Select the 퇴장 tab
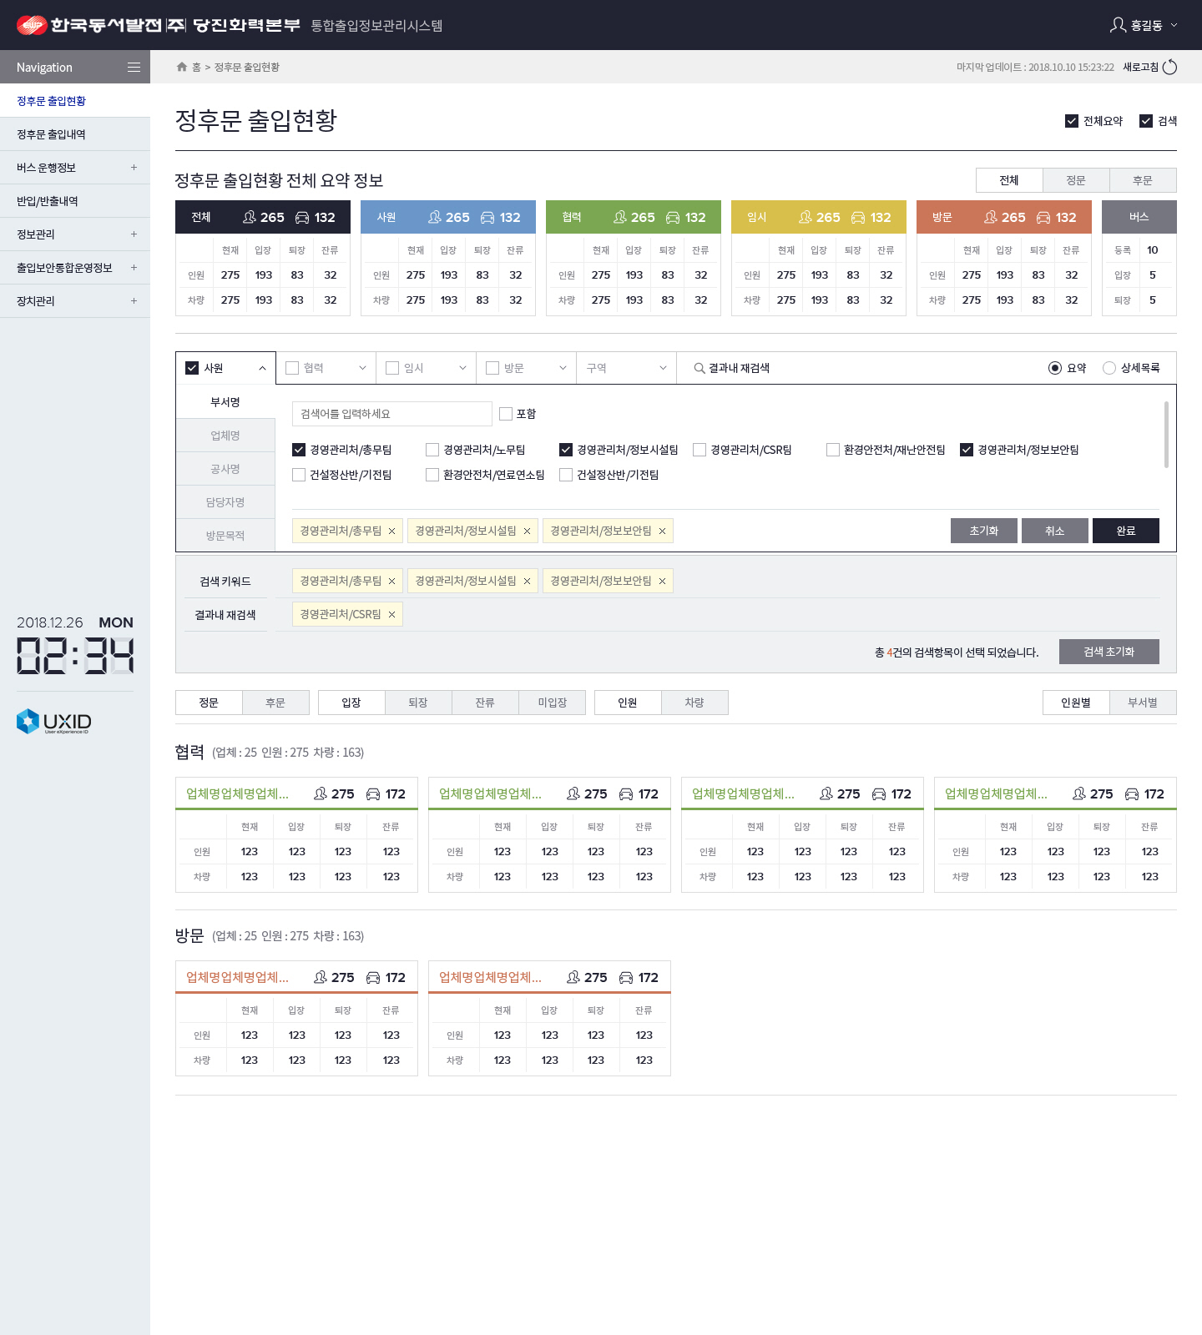Image resolution: width=1202 pixels, height=1335 pixels. click(418, 703)
